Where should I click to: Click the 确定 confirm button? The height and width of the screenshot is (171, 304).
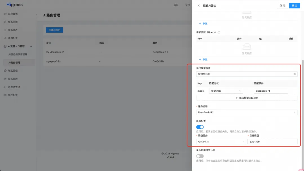[x=294, y=6]
